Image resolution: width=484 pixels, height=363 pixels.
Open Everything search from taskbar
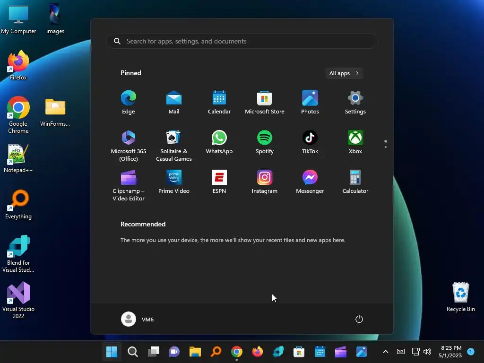pos(216,352)
